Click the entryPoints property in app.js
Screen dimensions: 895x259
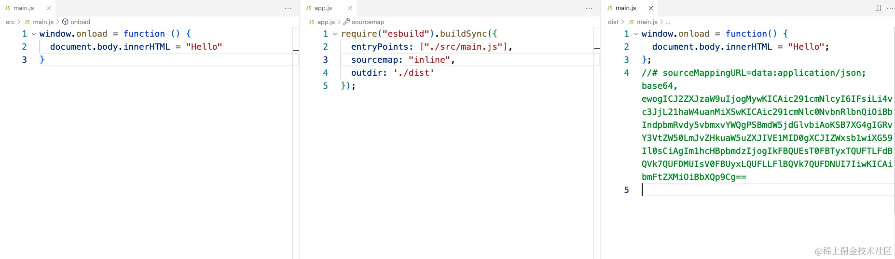click(x=380, y=47)
